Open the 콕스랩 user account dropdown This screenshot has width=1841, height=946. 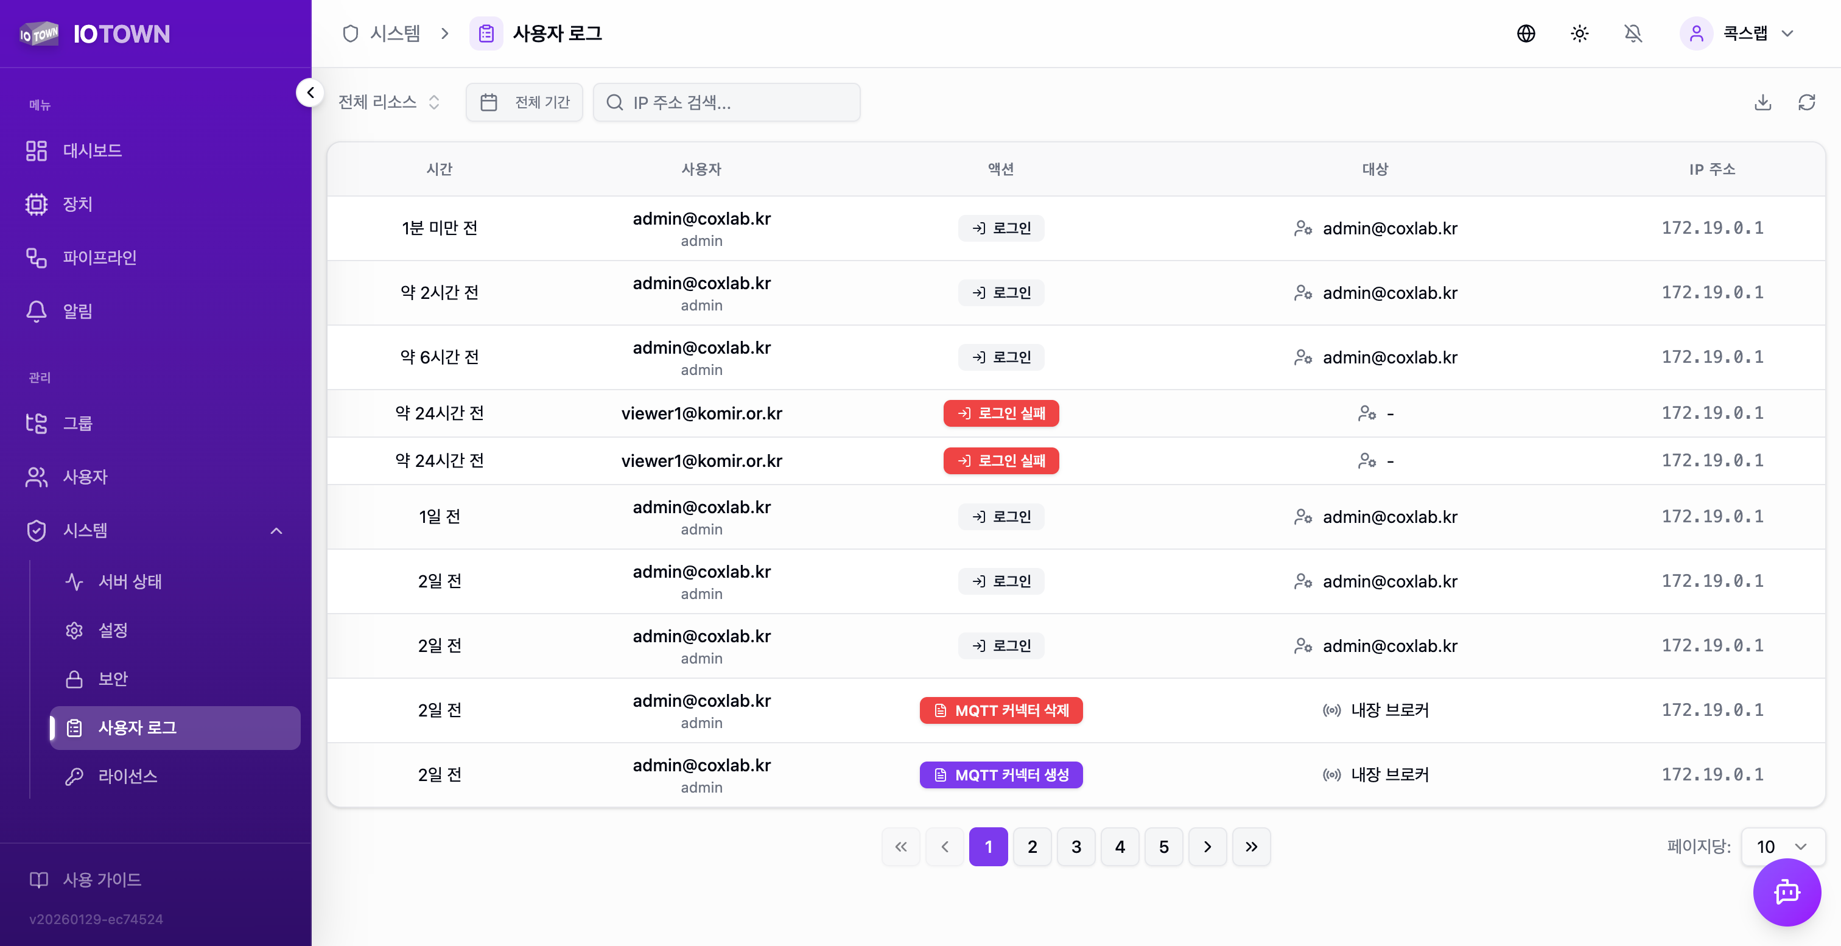click(1738, 33)
